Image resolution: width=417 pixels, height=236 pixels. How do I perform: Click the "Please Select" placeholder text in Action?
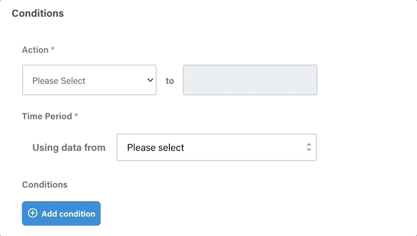(x=59, y=81)
